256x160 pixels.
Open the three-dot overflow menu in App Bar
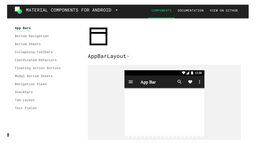(x=199, y=82)
